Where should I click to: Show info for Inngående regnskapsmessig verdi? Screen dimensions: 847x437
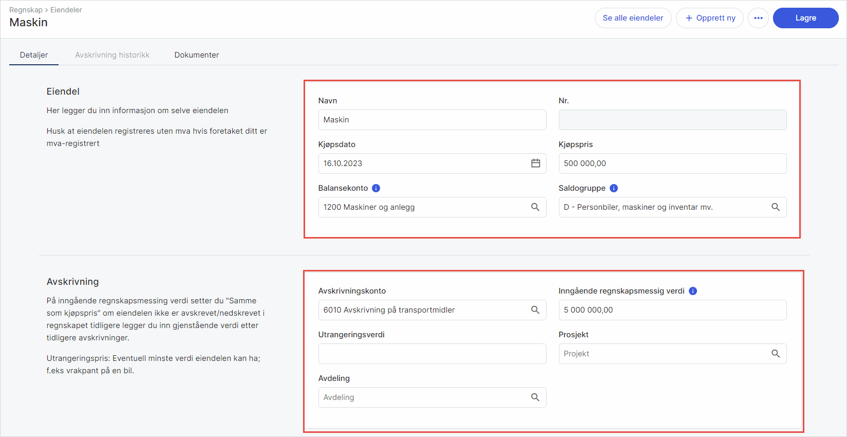tap(693, 291)
